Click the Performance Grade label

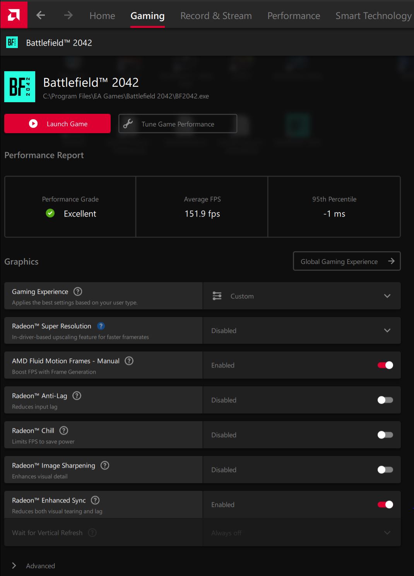[x=70, y=199]
